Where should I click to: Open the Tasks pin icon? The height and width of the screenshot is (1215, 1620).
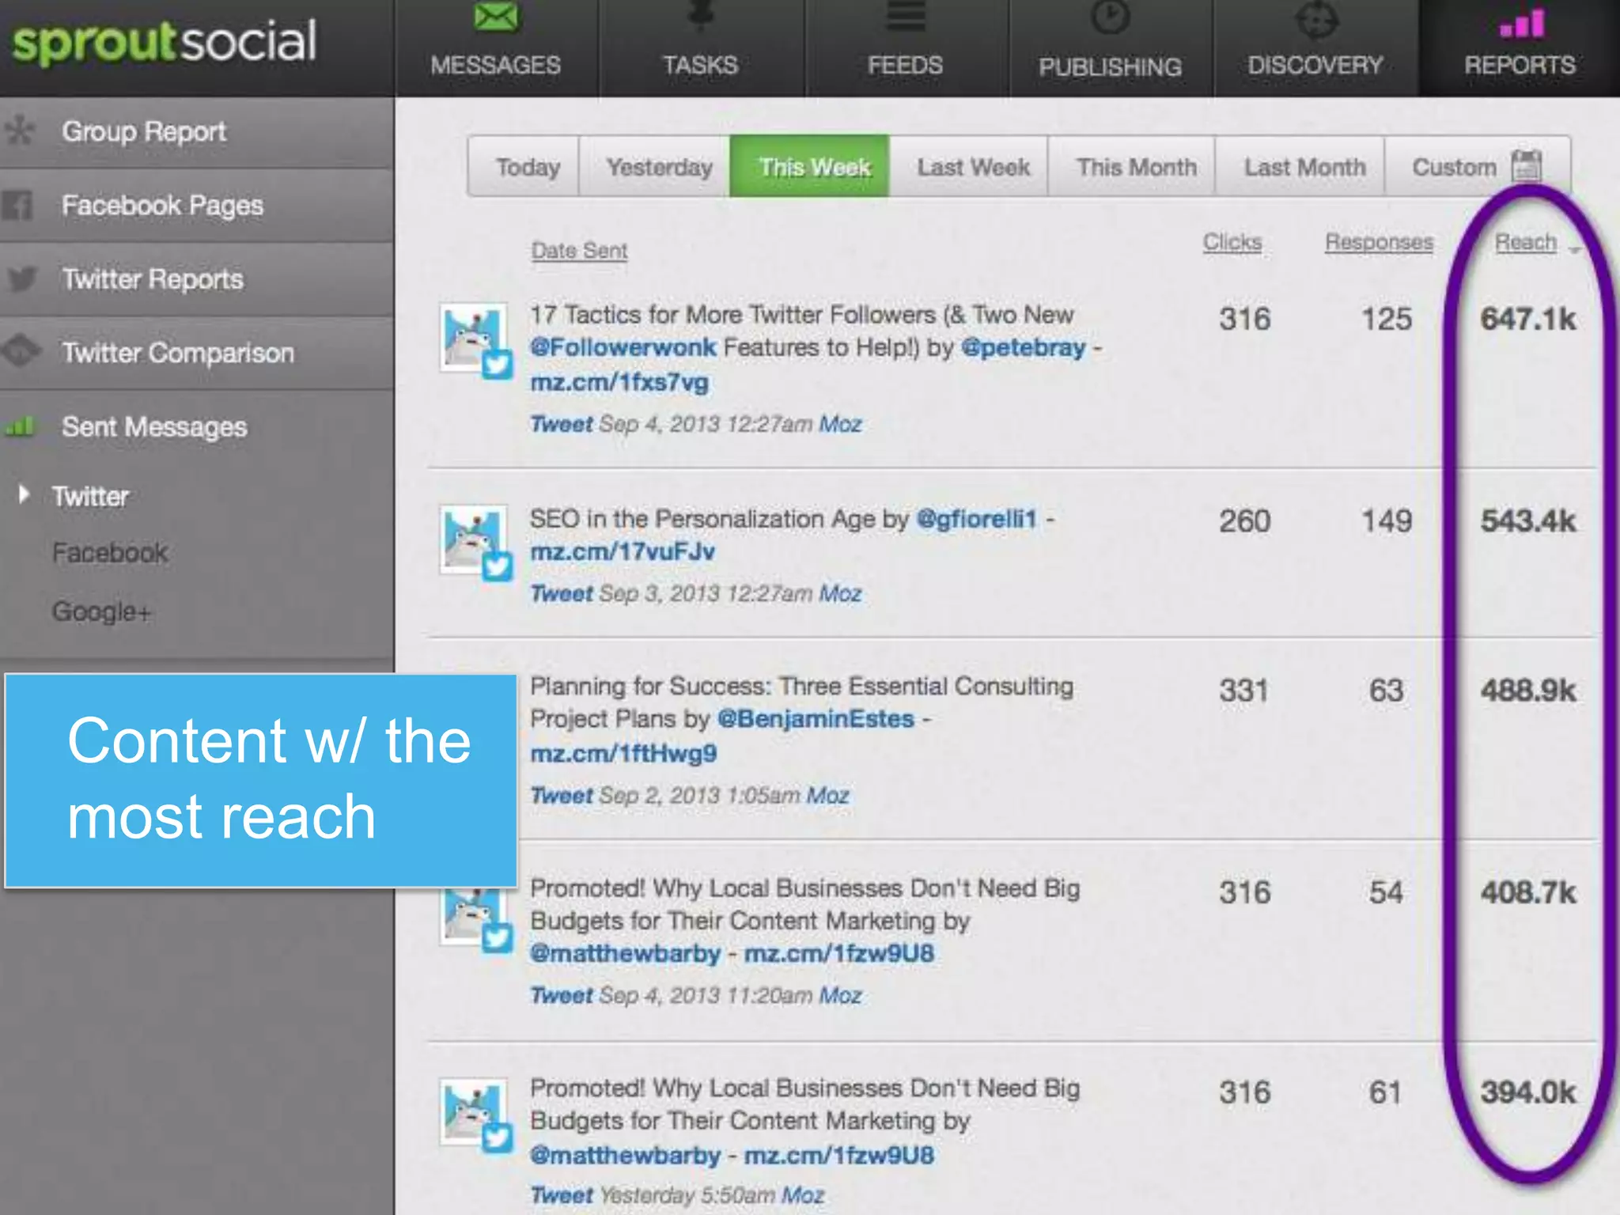click(x=700, y=14)
